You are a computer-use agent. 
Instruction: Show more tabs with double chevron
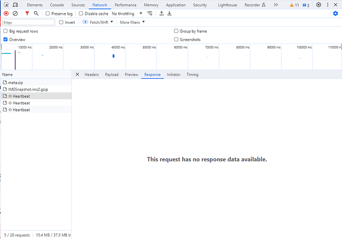tap(276, 5)
